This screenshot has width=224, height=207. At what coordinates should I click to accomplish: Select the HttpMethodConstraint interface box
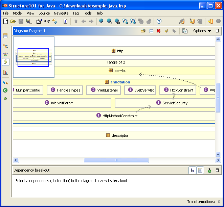pyautogui.click(x=114, y=116)
